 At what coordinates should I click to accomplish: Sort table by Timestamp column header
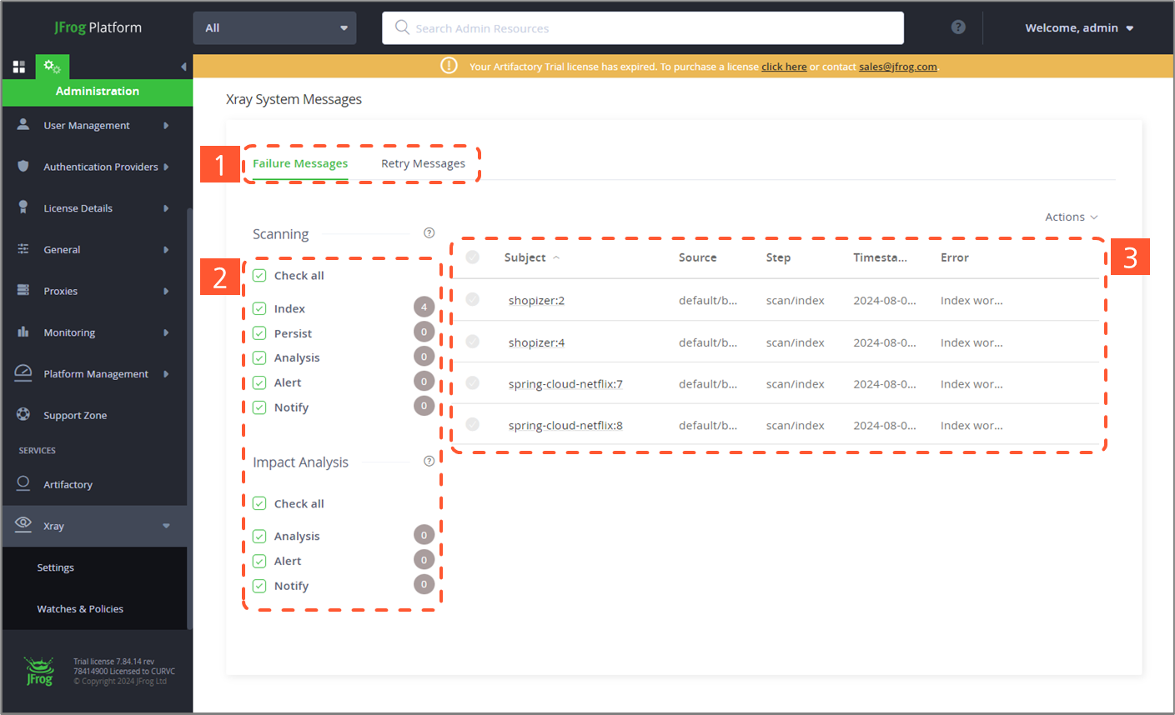coord(880,257)
